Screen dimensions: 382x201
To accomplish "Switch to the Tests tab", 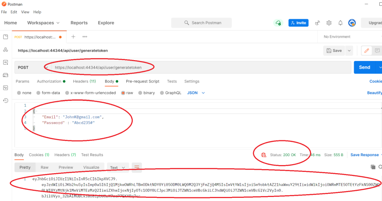I will click(x=172, y=81).
